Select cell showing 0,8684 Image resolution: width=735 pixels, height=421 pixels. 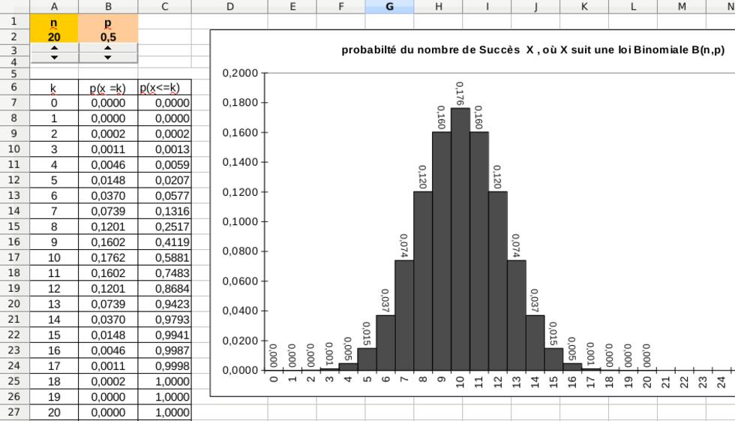[x=164, y=289]
